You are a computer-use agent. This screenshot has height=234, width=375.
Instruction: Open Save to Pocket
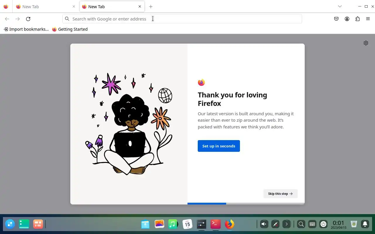(x=336, y=19)
